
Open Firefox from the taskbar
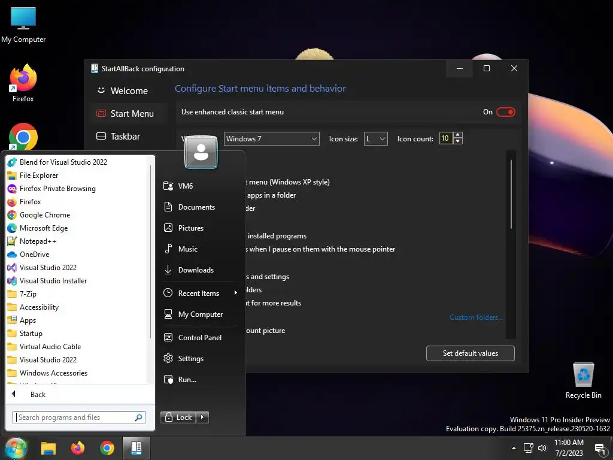point(78,448)
